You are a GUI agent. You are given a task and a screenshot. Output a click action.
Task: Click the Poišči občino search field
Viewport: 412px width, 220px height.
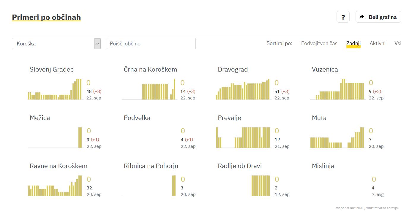[x=151, y=44]
